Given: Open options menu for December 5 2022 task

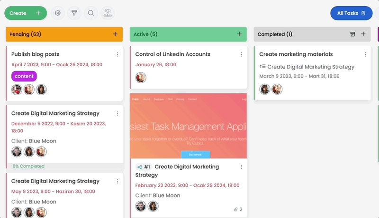Looking at the screenshot, I should pyautogui.click(x=117, y=113).
